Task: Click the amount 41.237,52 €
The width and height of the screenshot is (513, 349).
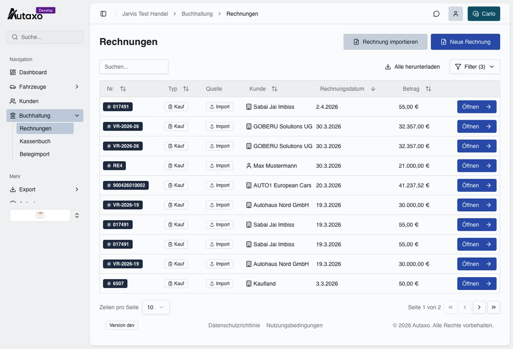Action: [414, 185]
